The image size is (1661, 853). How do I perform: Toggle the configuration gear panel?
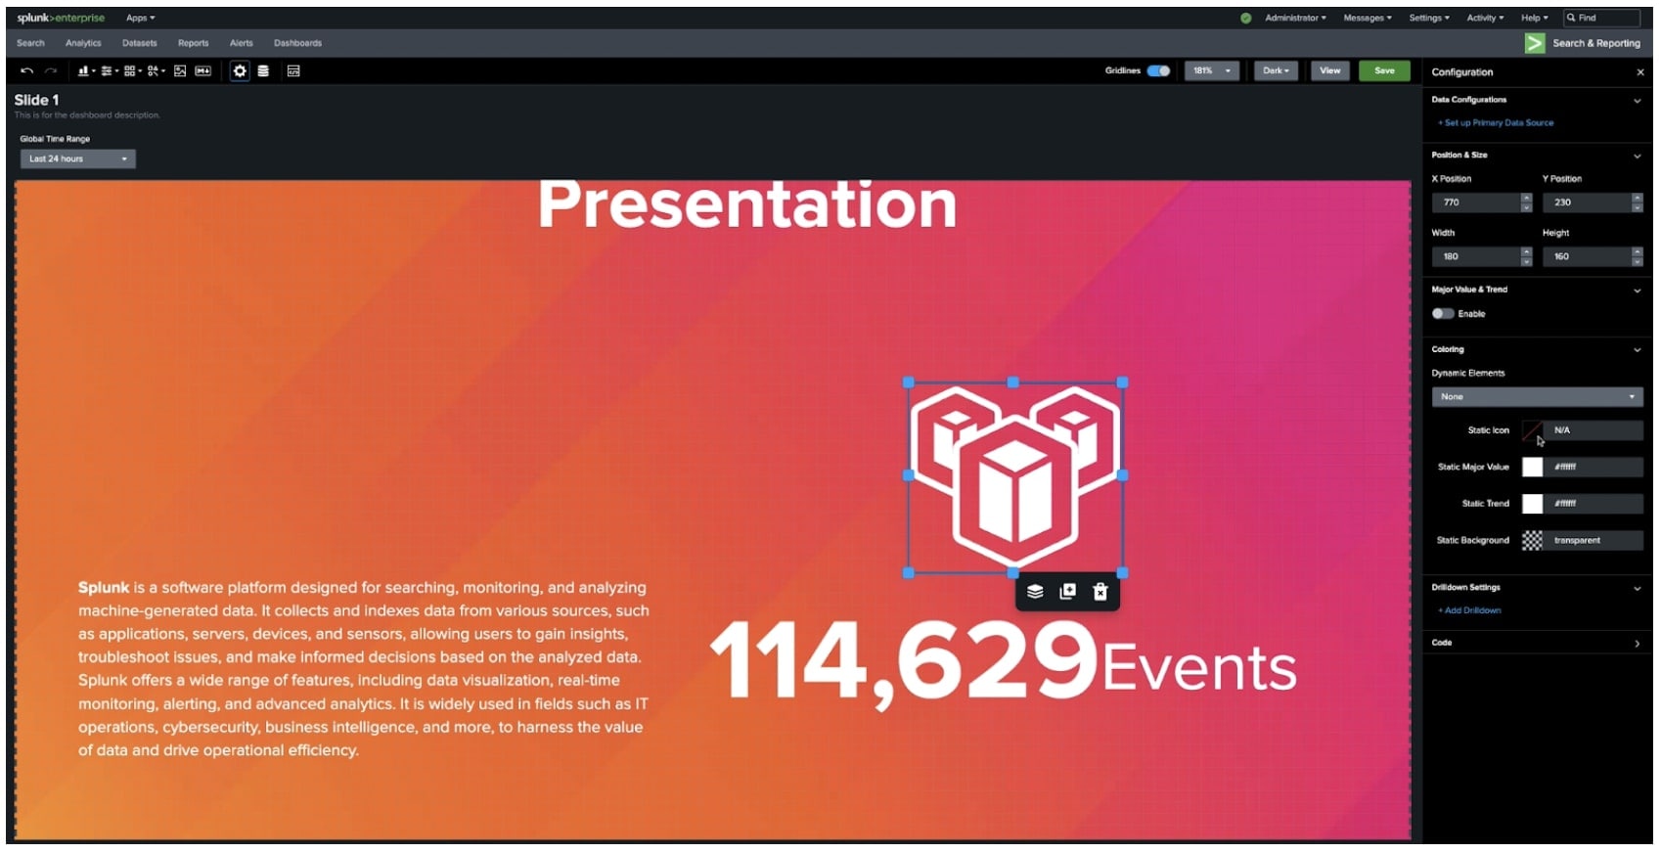240,70
